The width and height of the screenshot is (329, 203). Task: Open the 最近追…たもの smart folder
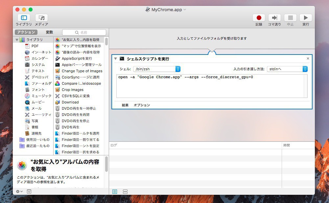35,146
